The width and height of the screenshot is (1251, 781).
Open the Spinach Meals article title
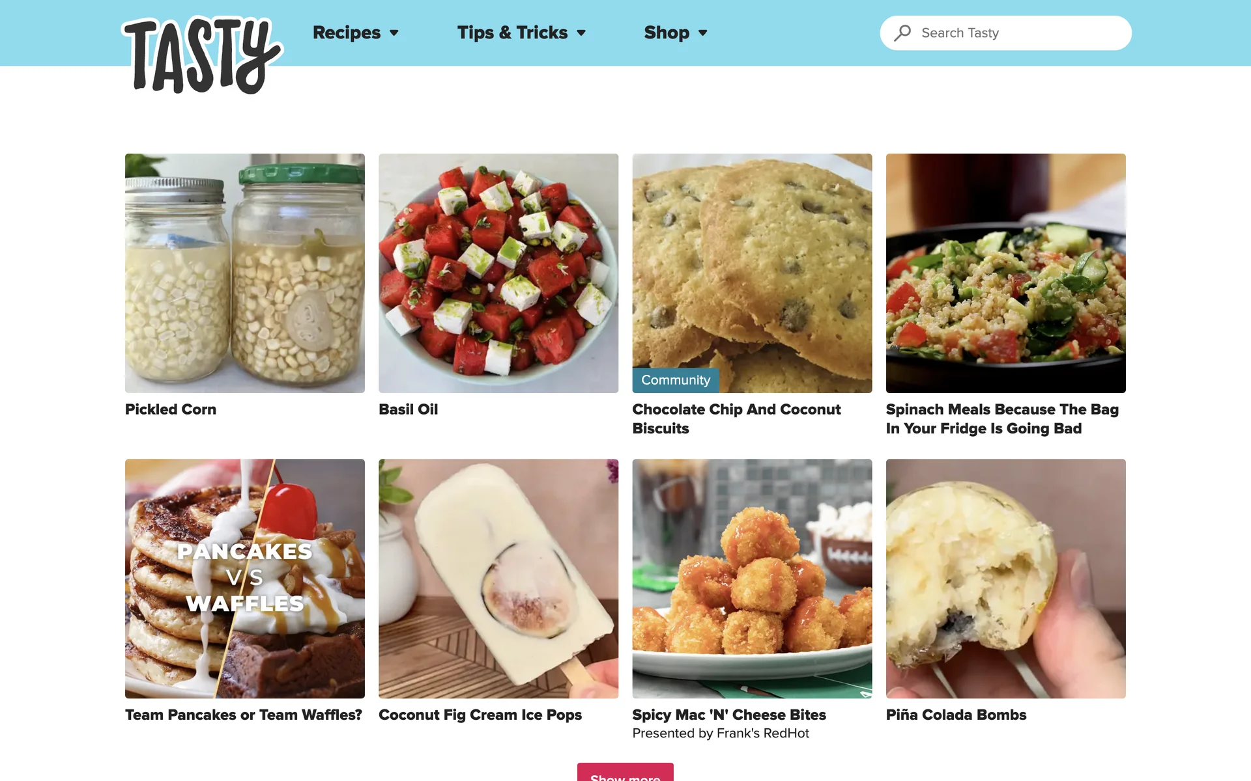pyautogui.click(x=1002, y=418)
